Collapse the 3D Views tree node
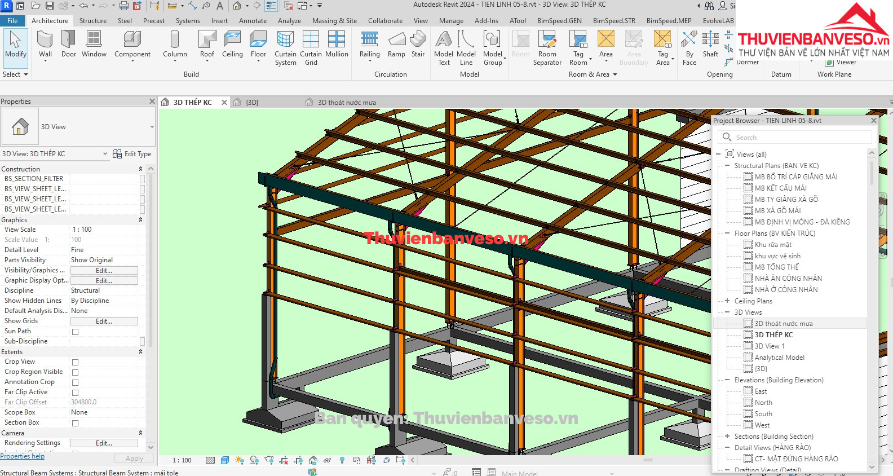This screenshot has height=476, width=893. point(727,312)
